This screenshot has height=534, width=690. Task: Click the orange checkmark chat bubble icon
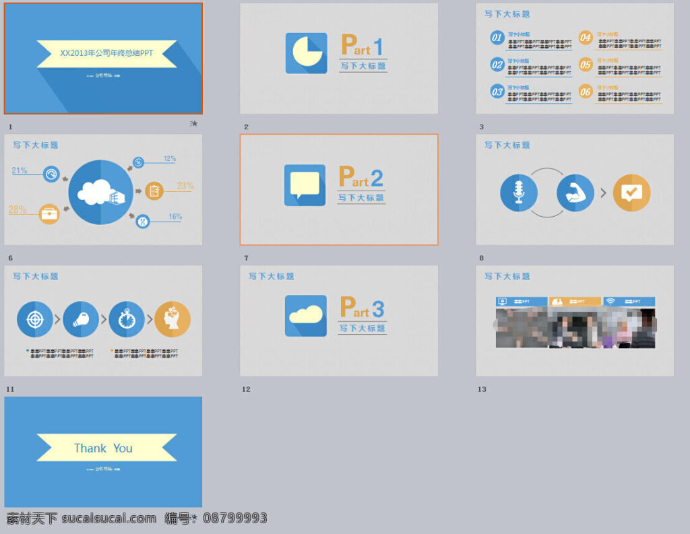point(631,192)
